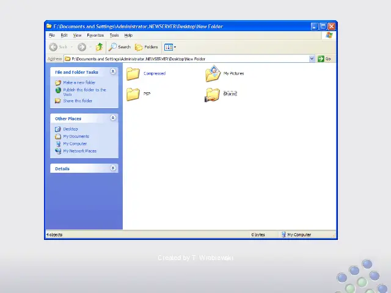
Task: Select the Shared folder icon
Action: point(213,94)
